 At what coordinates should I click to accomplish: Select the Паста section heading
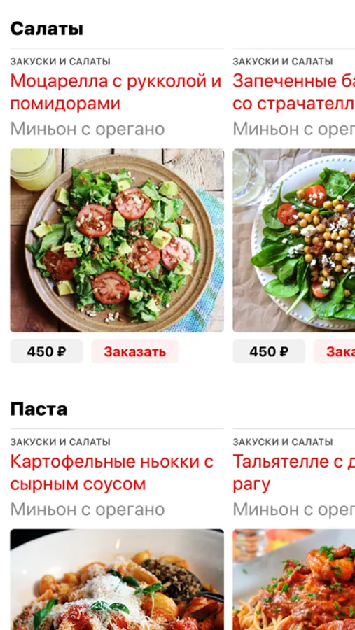(x=39, y=409)
